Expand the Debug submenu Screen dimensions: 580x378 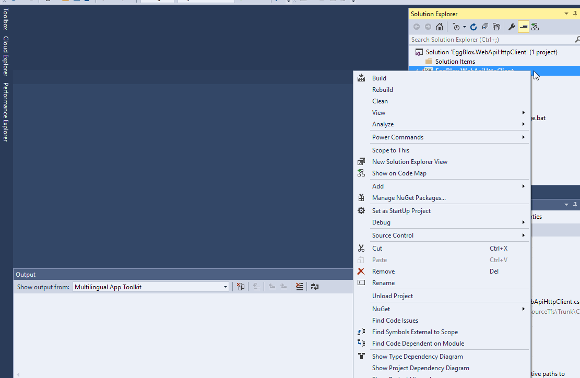pyautogui.click(x=442, y=222)
